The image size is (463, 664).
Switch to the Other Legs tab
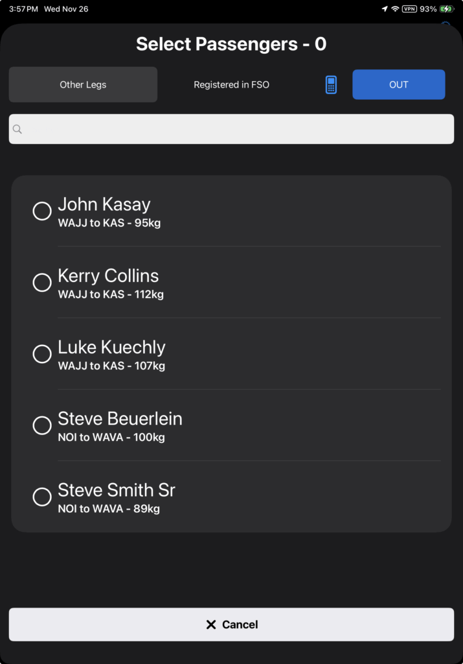(83, 85)
